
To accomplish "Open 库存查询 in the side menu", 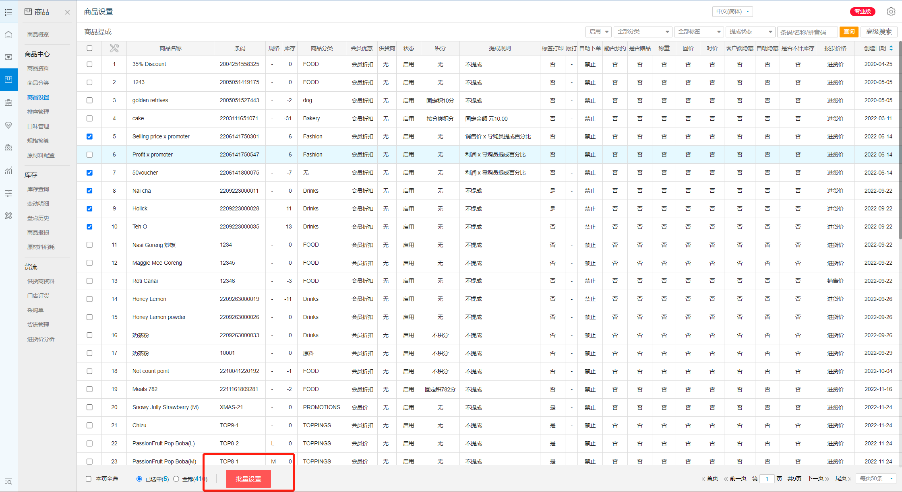I will [x=38, y=189].
